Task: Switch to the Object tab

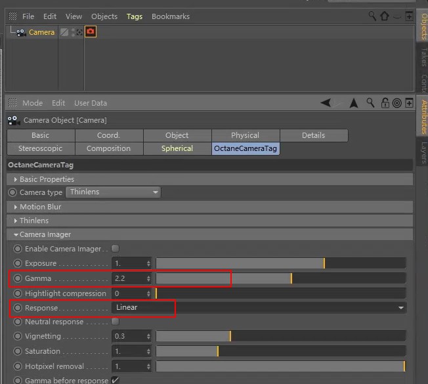Action: [177, 135]
